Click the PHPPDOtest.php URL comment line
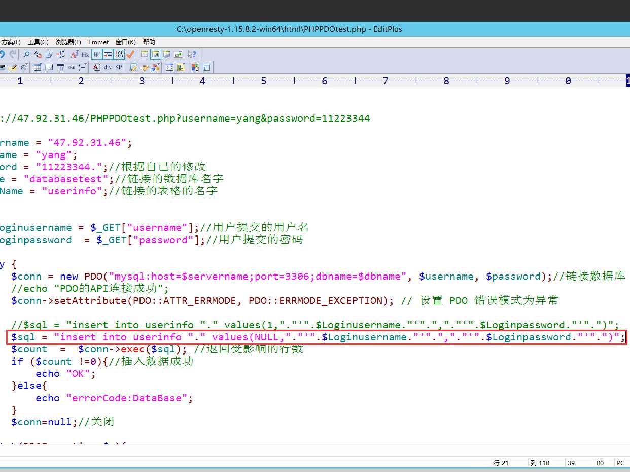This screenshot has width=630, height=472. pyautogui.click(x=185, y=119)
